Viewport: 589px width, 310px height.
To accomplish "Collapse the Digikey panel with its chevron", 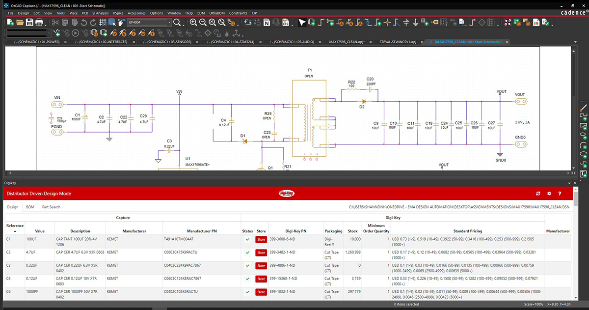I will 568,183.
